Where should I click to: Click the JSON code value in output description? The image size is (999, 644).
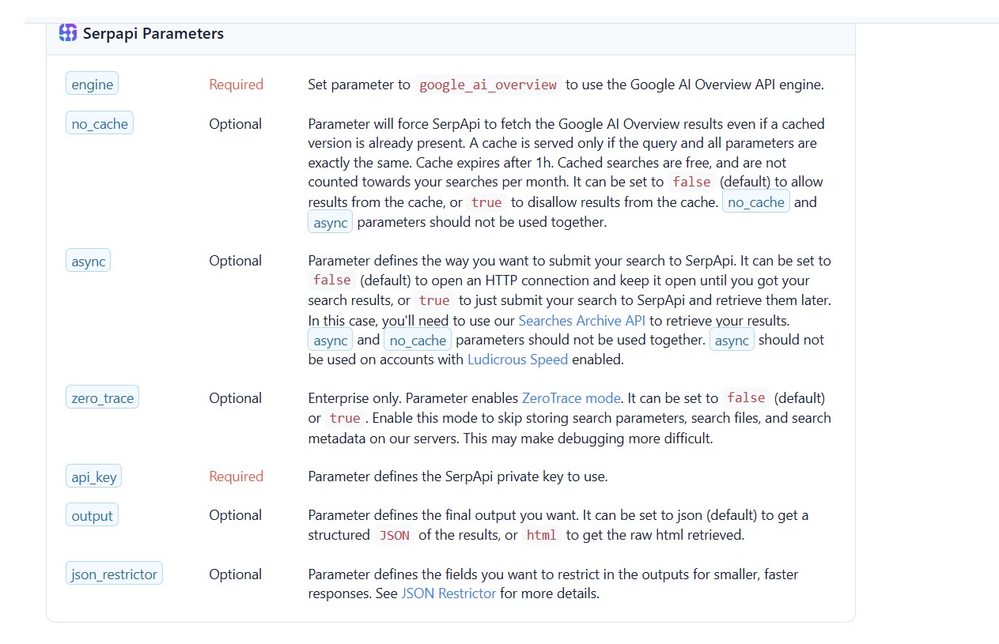click(x=394, y=535)
